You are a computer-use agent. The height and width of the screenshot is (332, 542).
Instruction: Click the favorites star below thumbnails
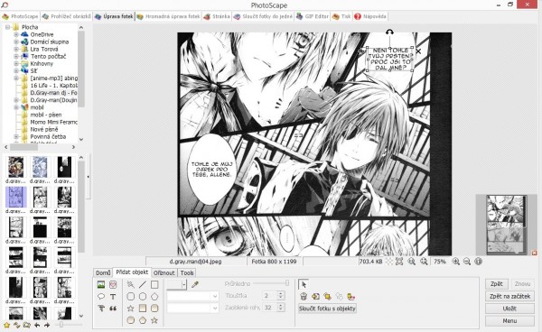pos(6,325)
